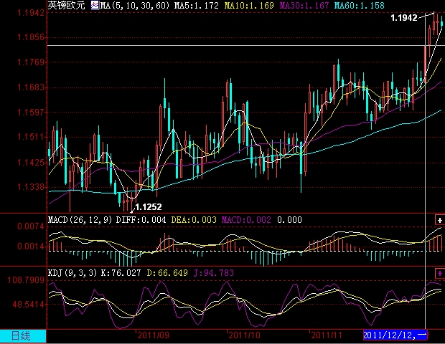This screenshot has width=445, height=344.
Task: Click the MA10:1.169 value
Action: pos(249,6)
